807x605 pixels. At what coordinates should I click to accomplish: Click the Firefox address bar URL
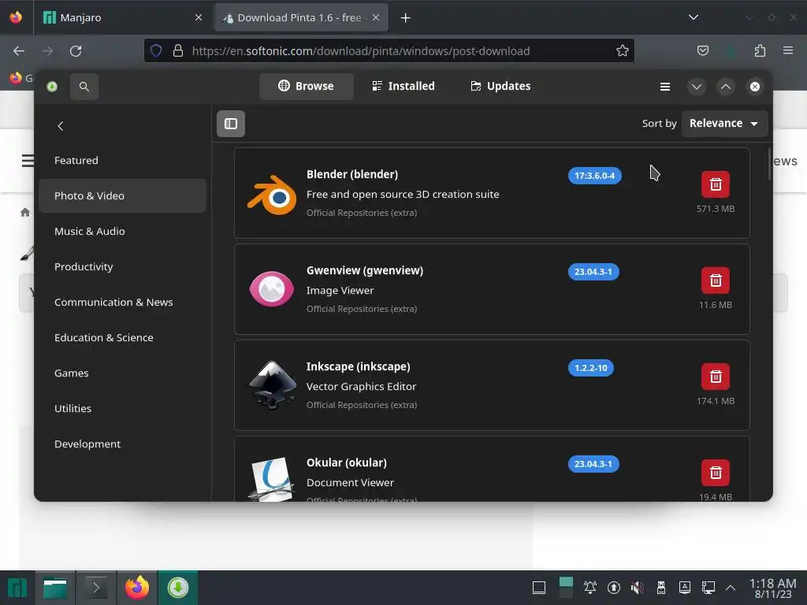coord(361,51)
